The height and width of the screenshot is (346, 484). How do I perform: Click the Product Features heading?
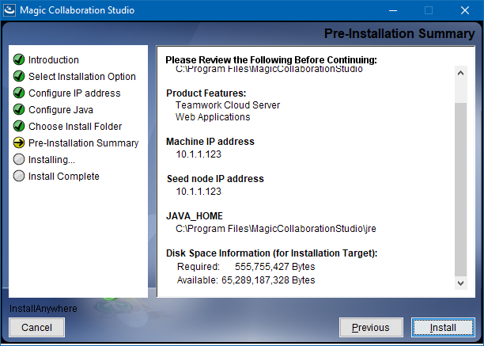tap(206, 93)
